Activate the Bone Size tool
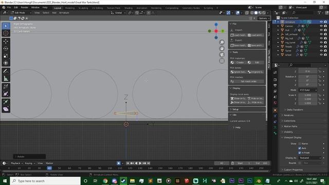 click(6, 94)
